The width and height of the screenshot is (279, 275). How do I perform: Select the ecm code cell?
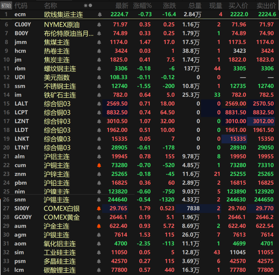(20, 14)
